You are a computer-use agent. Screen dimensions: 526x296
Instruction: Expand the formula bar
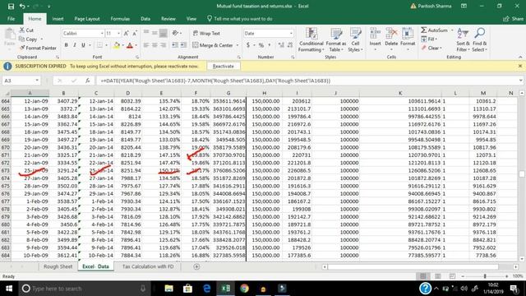point(520,81)
